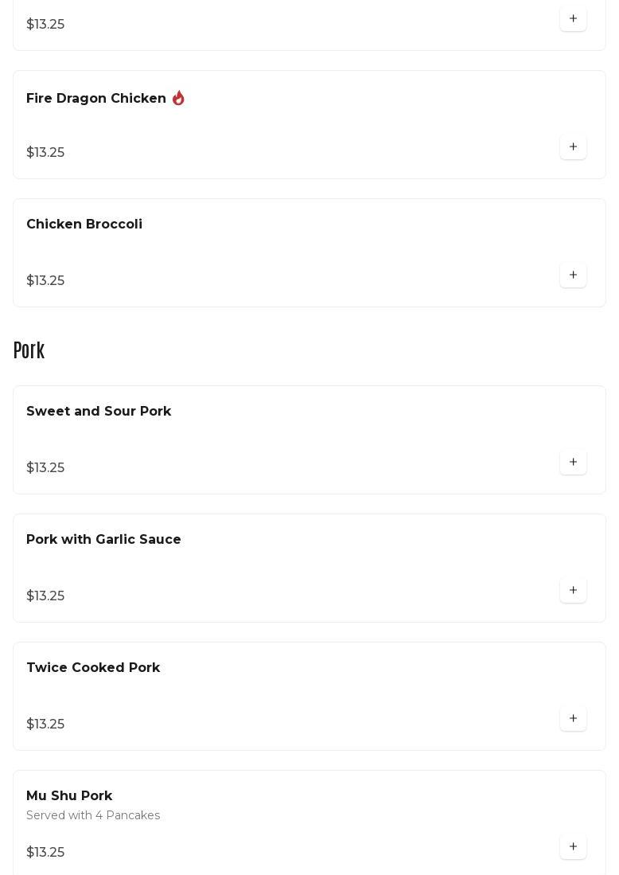Click the Pork with Garlic Sauce title
Viewport: 619px width, 875px height.
click(103, 540)
